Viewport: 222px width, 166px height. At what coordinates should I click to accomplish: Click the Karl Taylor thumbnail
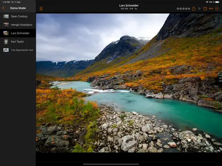pos(6,42)
